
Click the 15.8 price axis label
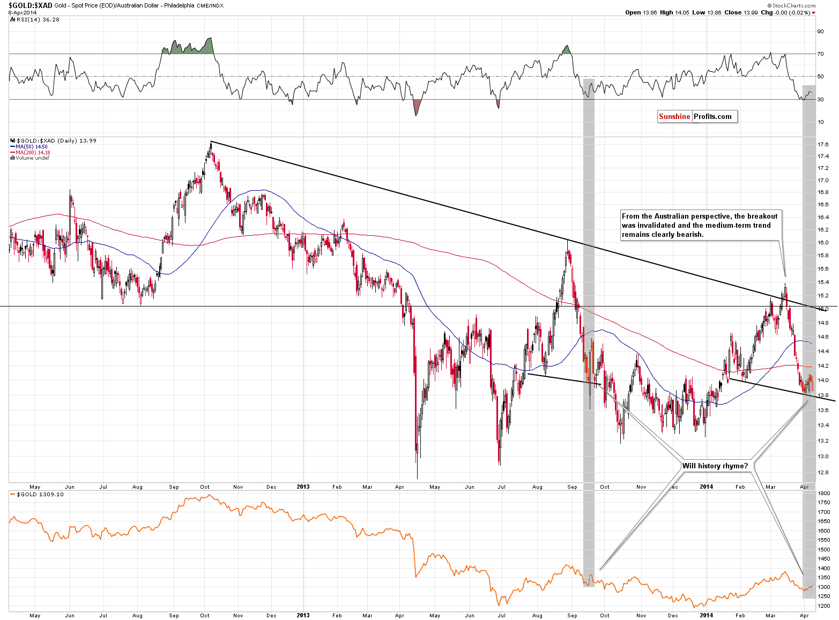[823, 256]
